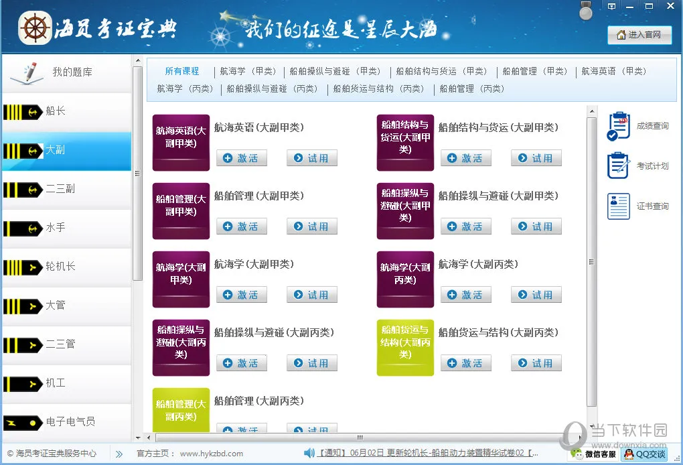Click 试用 for 船舶结构与货运(大副甲类)

point(536,158)
